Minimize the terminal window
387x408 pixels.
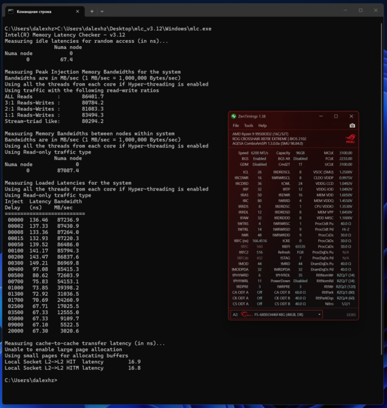click(x=346, y=10)
